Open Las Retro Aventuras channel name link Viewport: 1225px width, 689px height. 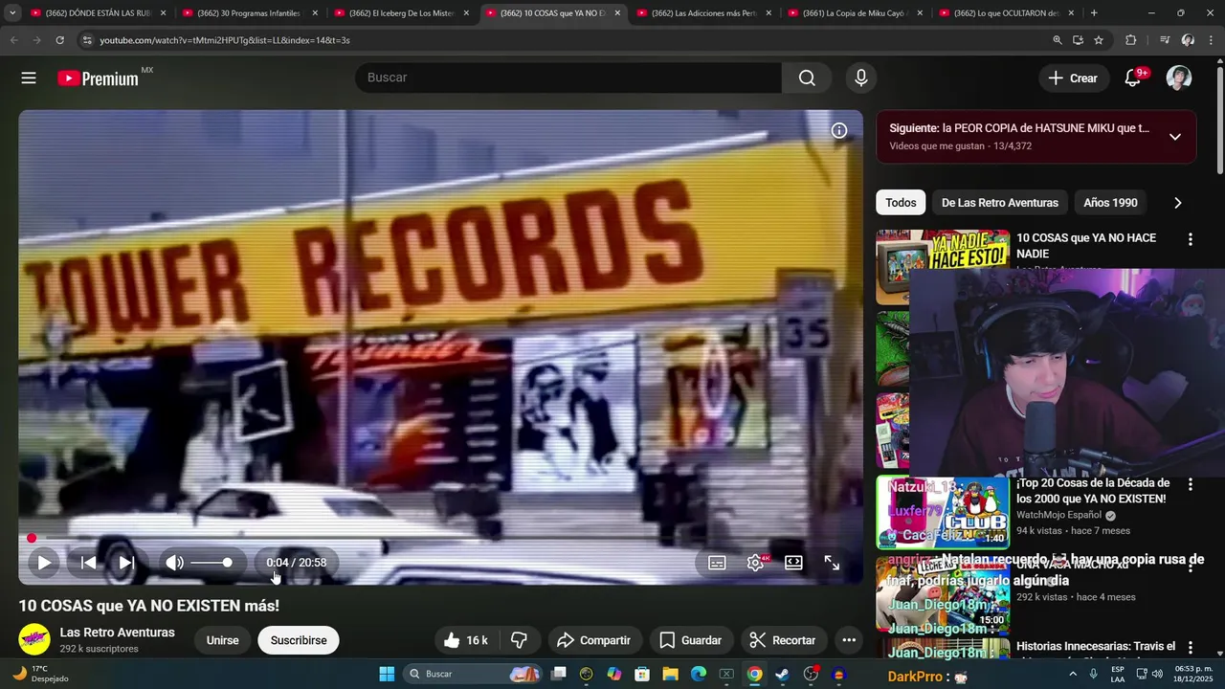(x=117, y=633)
